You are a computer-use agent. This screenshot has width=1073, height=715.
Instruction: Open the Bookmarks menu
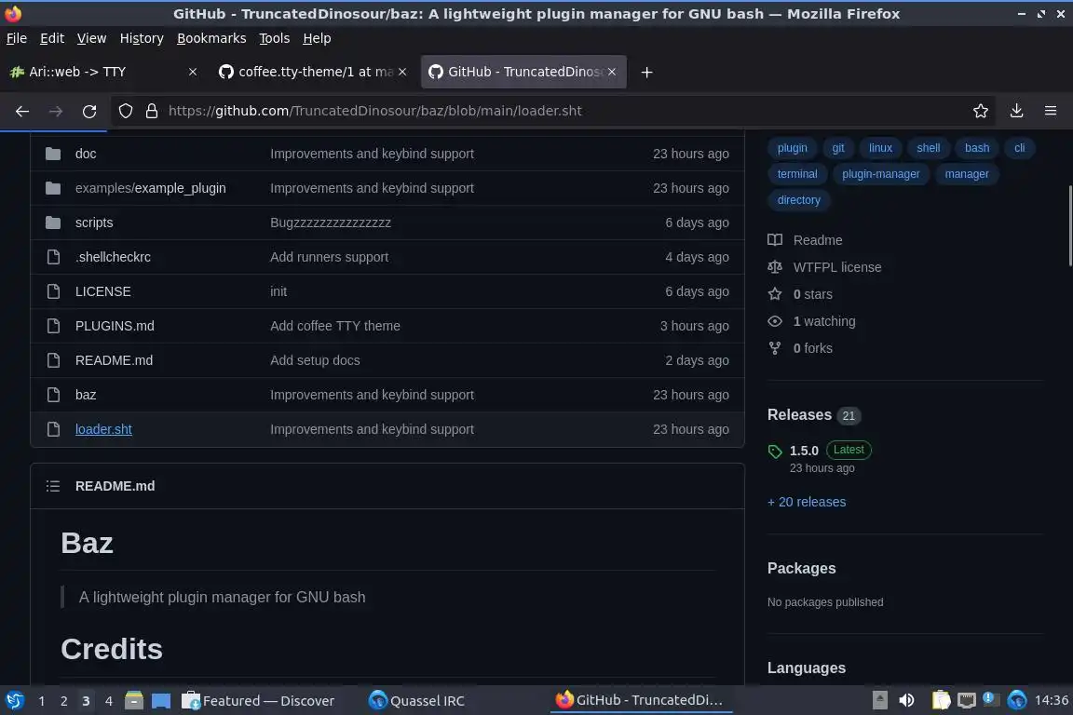(211, 38)
